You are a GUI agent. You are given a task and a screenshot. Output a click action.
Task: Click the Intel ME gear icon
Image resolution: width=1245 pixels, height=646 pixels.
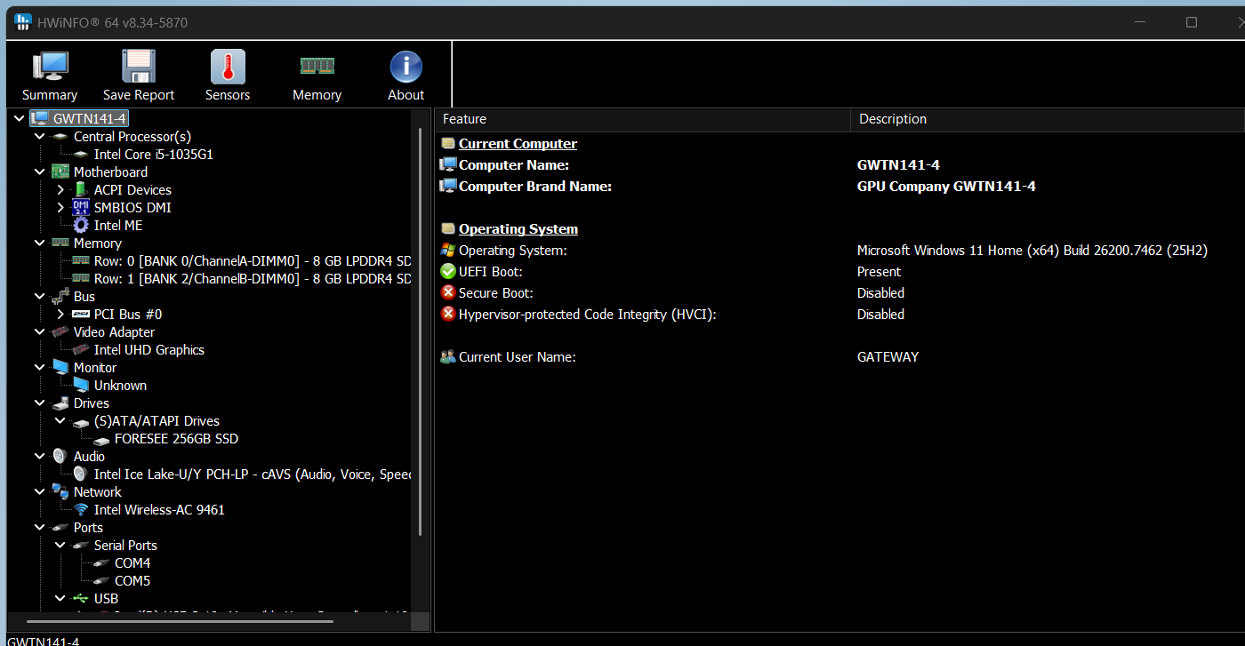[81, 225]
